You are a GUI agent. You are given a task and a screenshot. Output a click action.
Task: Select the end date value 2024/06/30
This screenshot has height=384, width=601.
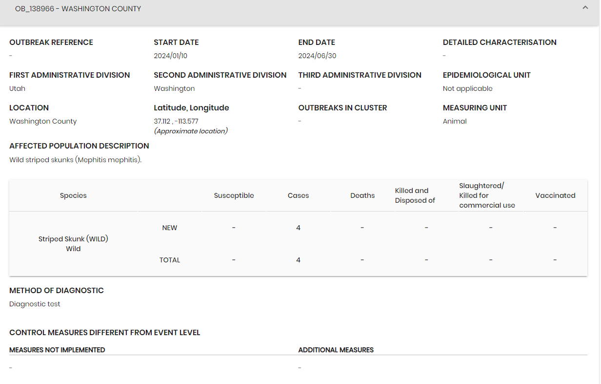[x=317, y=56]
